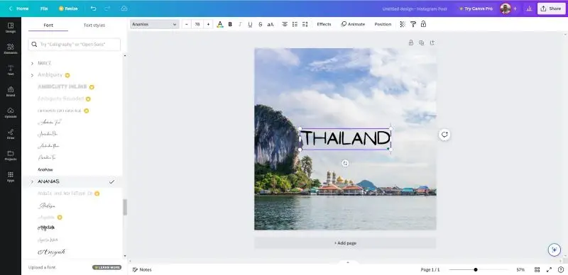Click the Redo arrow
This screenshot has width=568, height=275.
107,9
